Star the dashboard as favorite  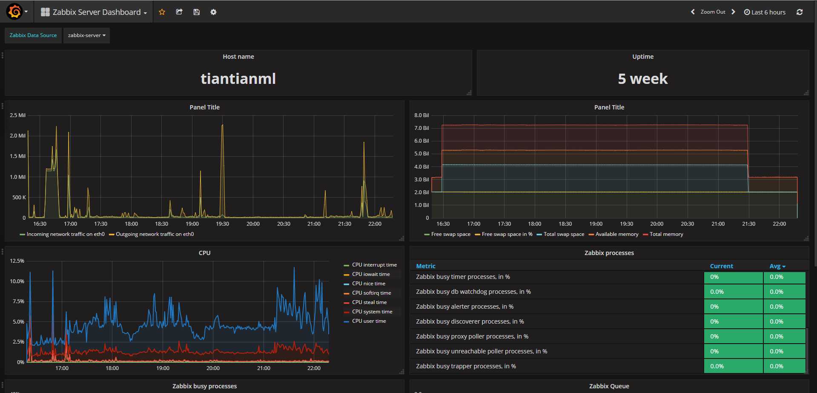(162, 12)
